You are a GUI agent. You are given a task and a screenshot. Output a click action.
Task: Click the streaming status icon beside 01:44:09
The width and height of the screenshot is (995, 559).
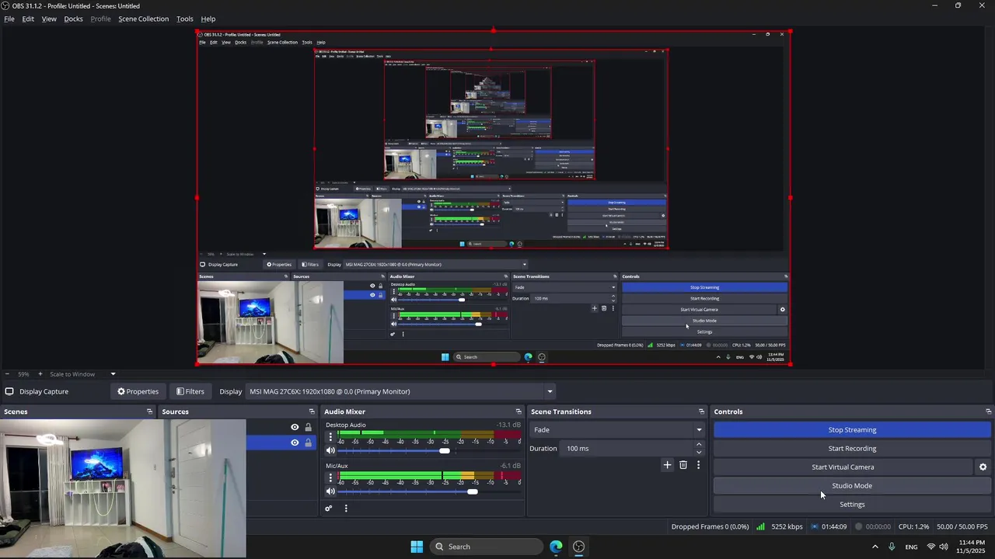pos(815,526)
